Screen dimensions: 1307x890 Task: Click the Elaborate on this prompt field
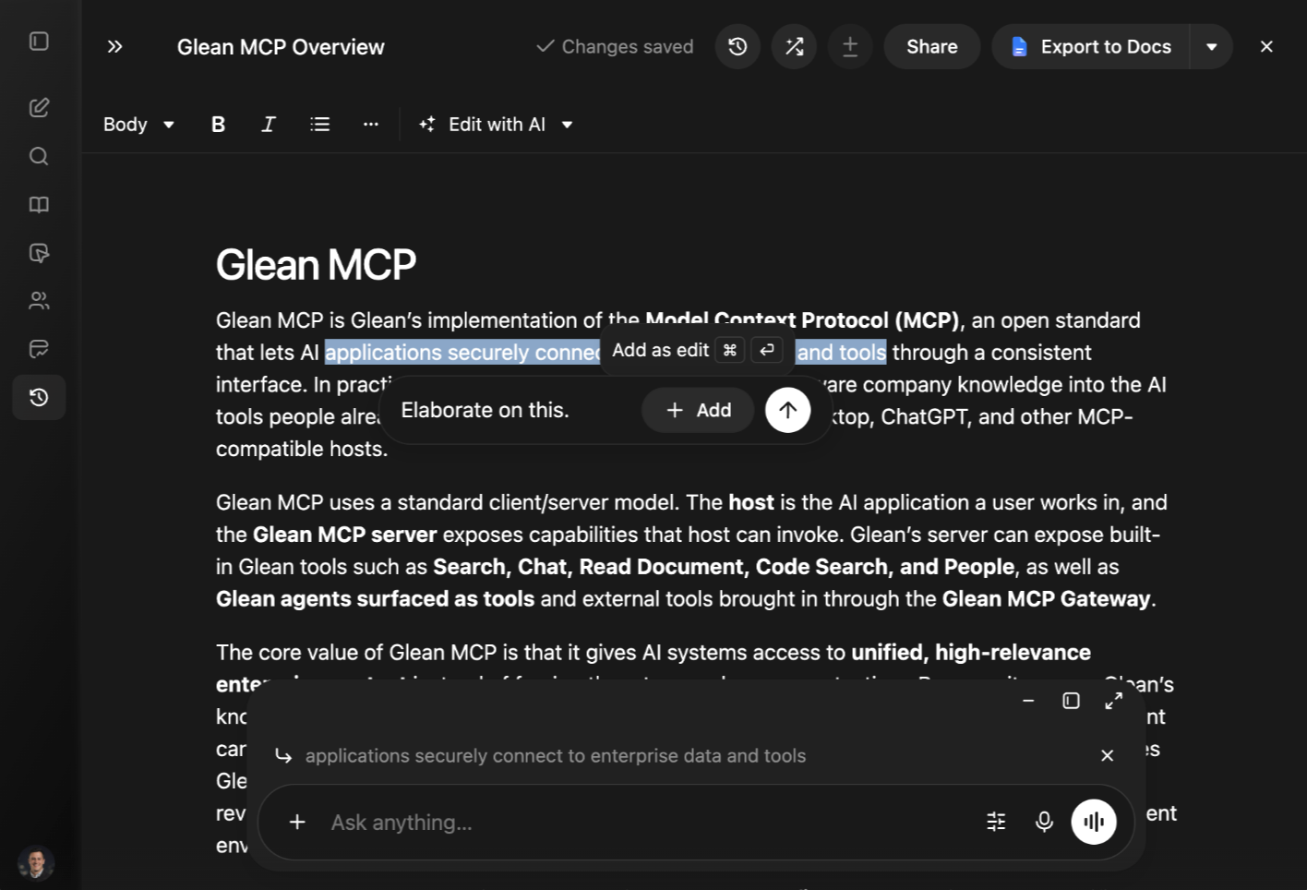tap(485, 410)
